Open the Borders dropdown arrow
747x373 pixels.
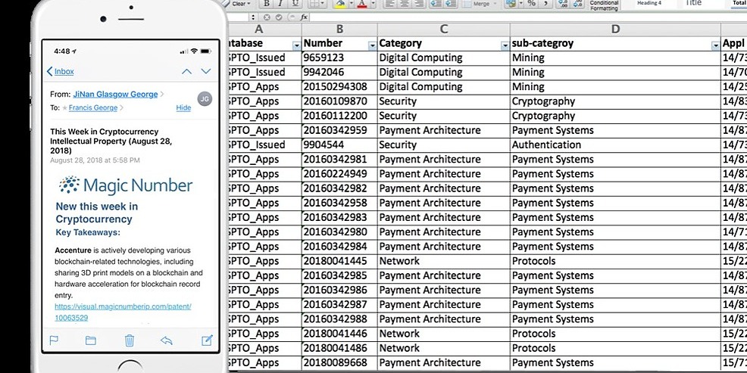[324, 3]
